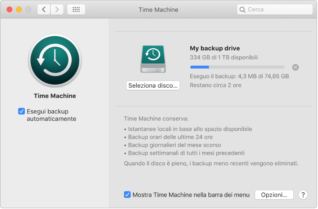Click the backup drive disk icon
The height and width of the screenshot is (209, 318).
click(x=153, y=59)
